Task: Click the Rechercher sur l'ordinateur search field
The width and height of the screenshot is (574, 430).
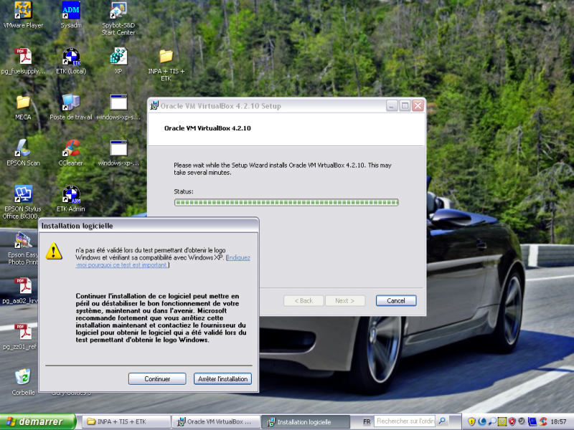Action: pos(405,421)
